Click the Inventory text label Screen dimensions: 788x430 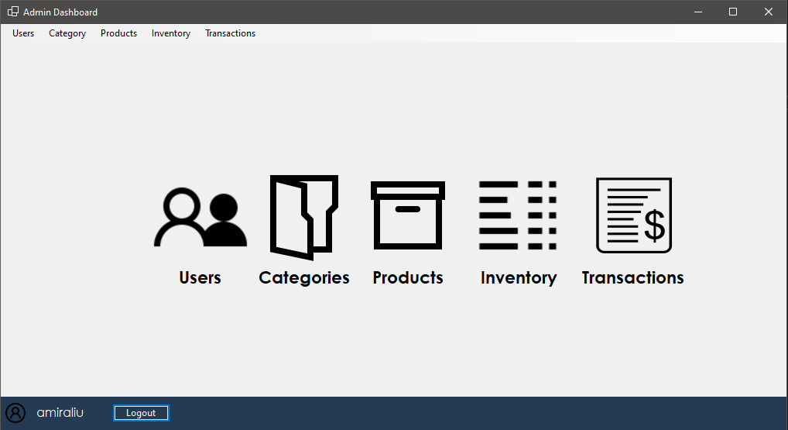pyautogui.click(x=518, y=277)
